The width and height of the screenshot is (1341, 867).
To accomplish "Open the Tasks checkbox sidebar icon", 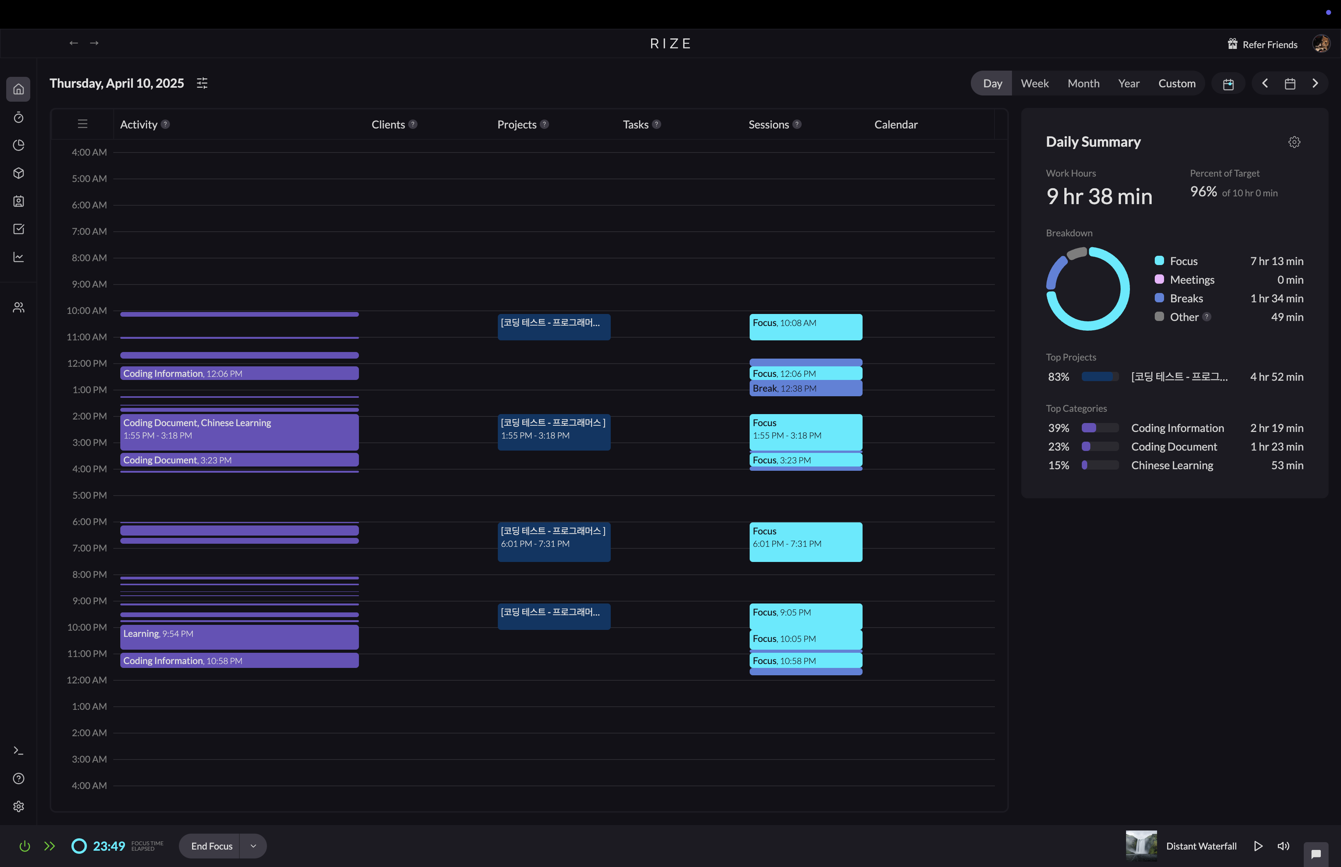I will pos(19,229).
